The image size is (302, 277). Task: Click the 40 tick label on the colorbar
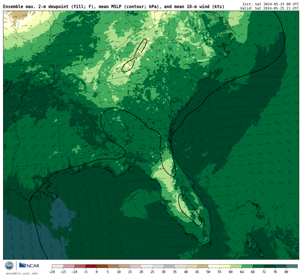[186, 272]
